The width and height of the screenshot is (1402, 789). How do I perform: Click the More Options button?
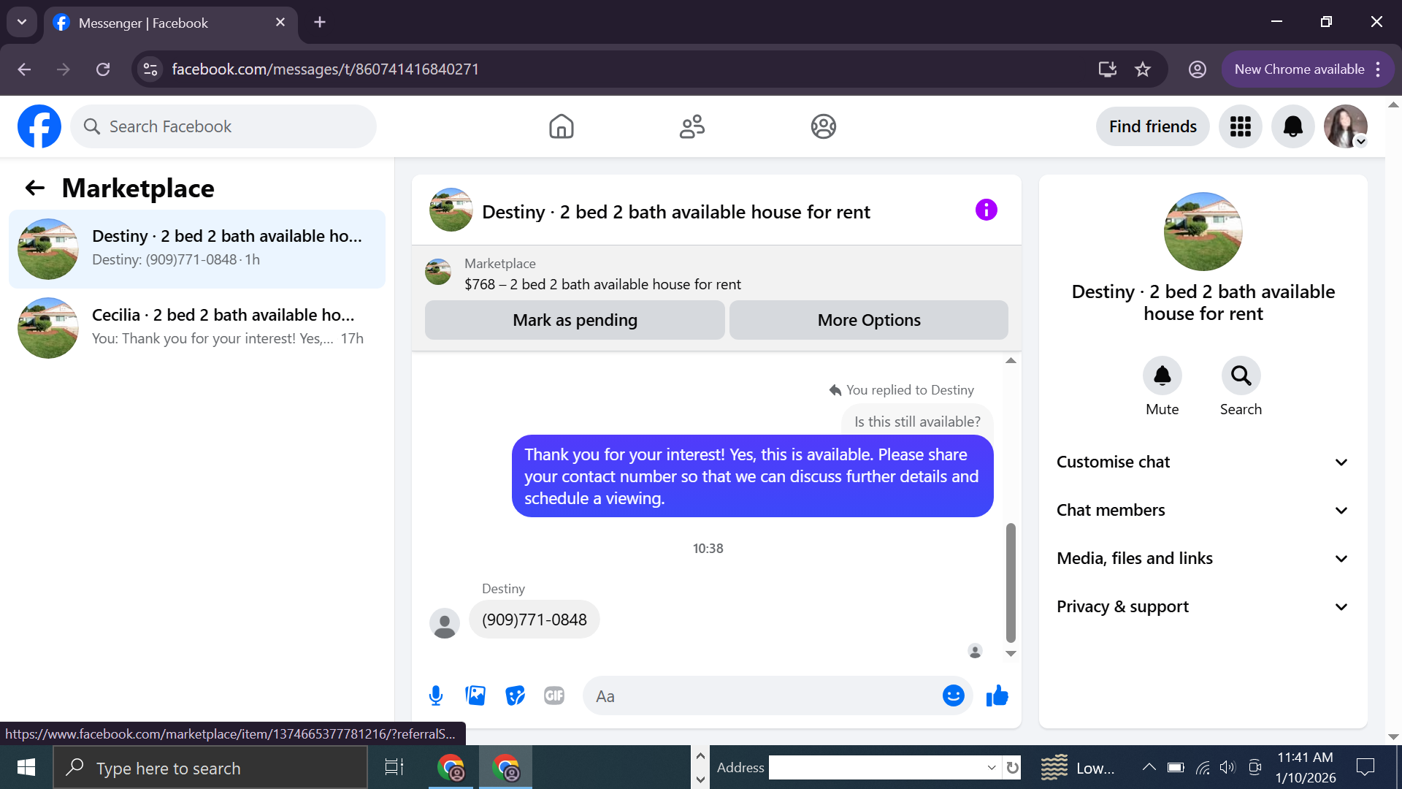(x=869, y=320)
